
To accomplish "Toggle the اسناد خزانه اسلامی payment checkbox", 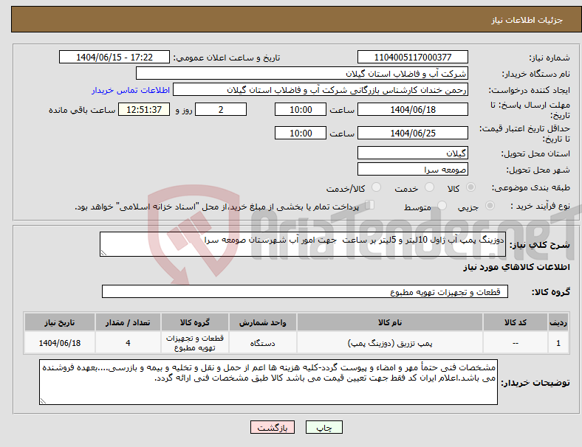I will [369, 205].
